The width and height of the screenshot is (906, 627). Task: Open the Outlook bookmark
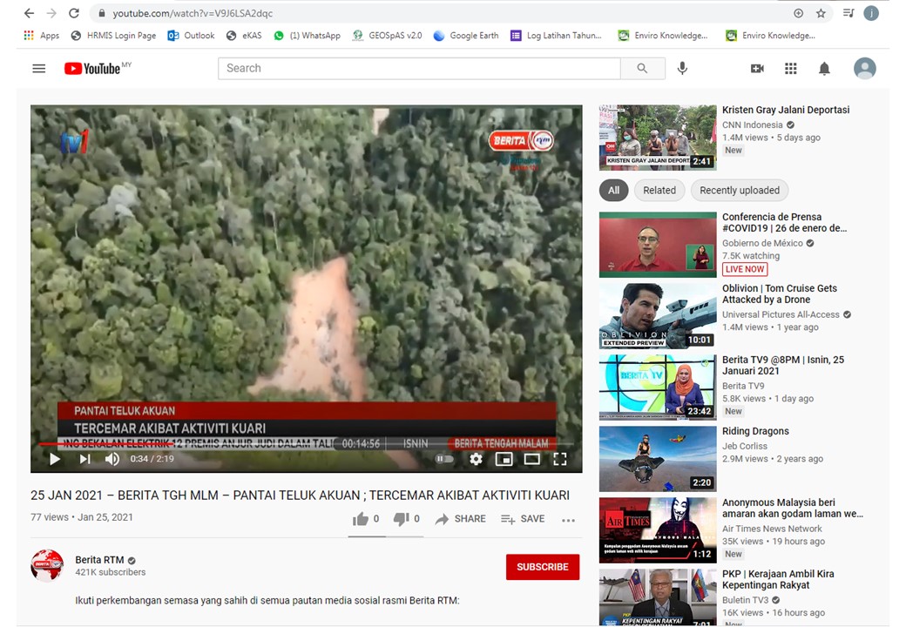[x=191, y=35]
